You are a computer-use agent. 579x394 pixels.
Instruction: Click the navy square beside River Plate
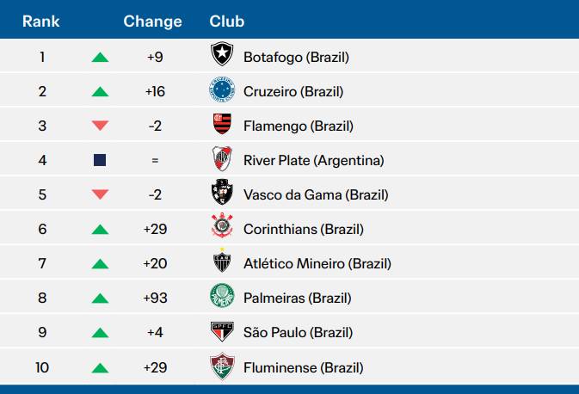pyautogui.click(x=100, y=161)
